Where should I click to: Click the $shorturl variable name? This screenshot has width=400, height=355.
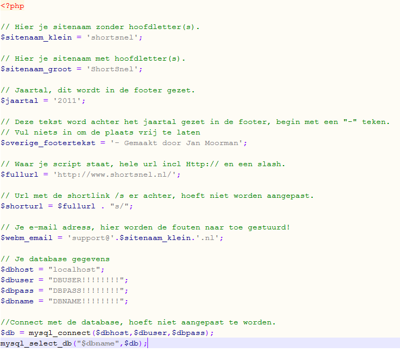(x=22, y=206)
